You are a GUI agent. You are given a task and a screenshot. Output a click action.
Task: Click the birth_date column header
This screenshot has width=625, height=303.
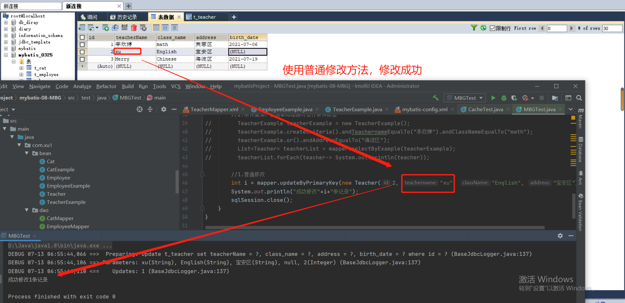(247, 37)
